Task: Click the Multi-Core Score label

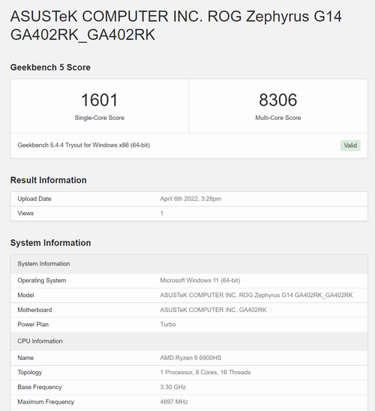Action: click(x=277, y=118)
